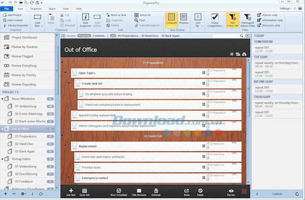
Task: Filter by 03 Back Again in scope bar
Action: click(170, 36)
